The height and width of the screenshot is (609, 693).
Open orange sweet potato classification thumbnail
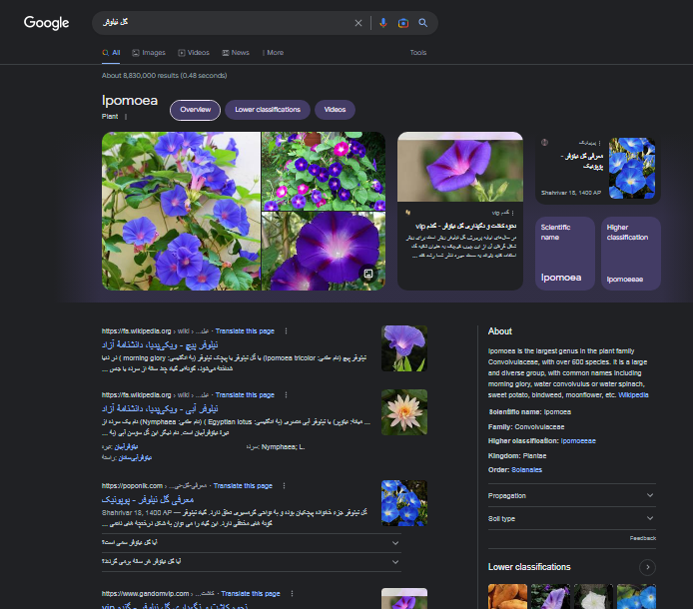[x=507, y=597]
